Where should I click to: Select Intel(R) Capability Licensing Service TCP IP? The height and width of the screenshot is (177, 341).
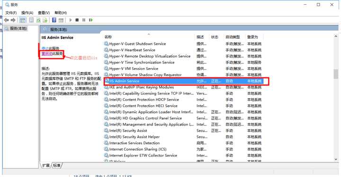pos(183,93)
